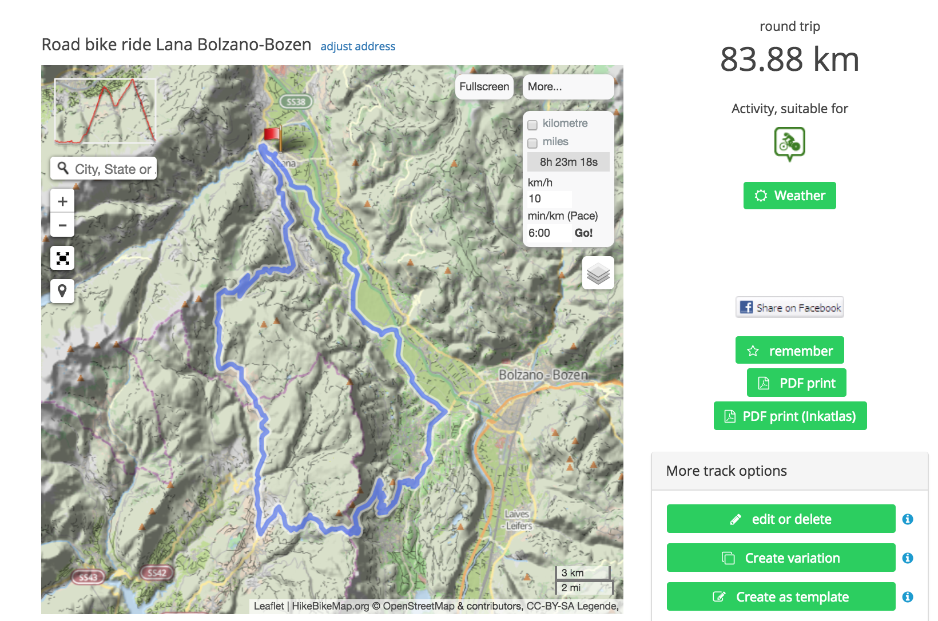Open map Fullscreen mode
This screenshot has height=621, width=938.
pos(484,86)
